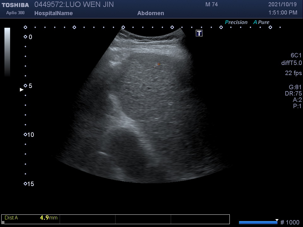The width and height of the screenshot is (303, 227).
Task: Select the Dist A measurement label
Action: click(x=11, y=218)
